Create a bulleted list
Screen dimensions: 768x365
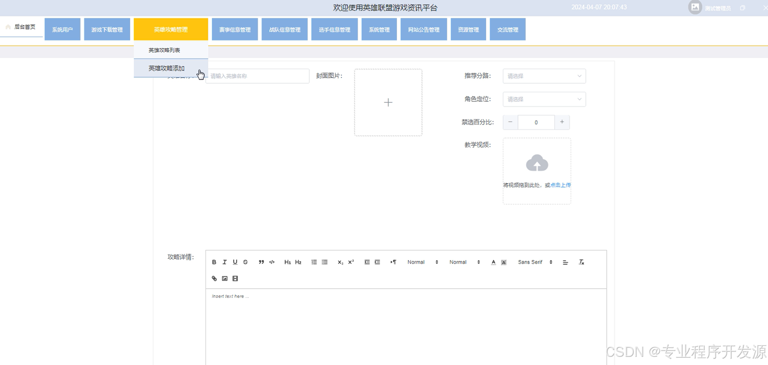pos(324,262)
